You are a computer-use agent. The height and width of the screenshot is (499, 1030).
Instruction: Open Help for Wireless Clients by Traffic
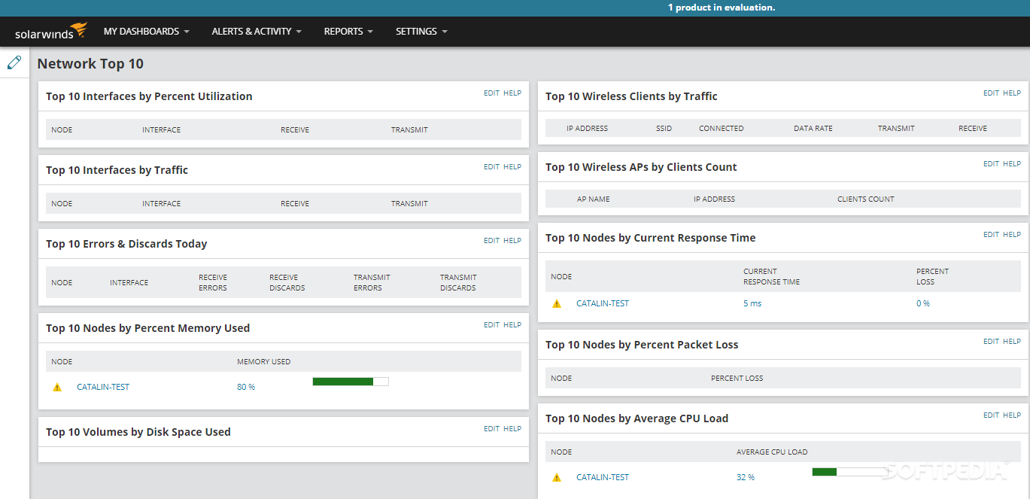click(1012, 93)
